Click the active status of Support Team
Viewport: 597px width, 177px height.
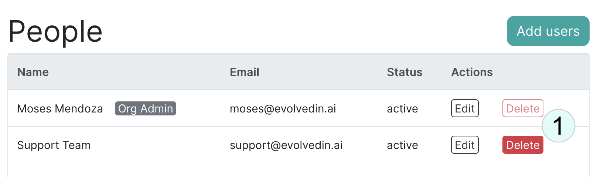click(x=402, y=145)
